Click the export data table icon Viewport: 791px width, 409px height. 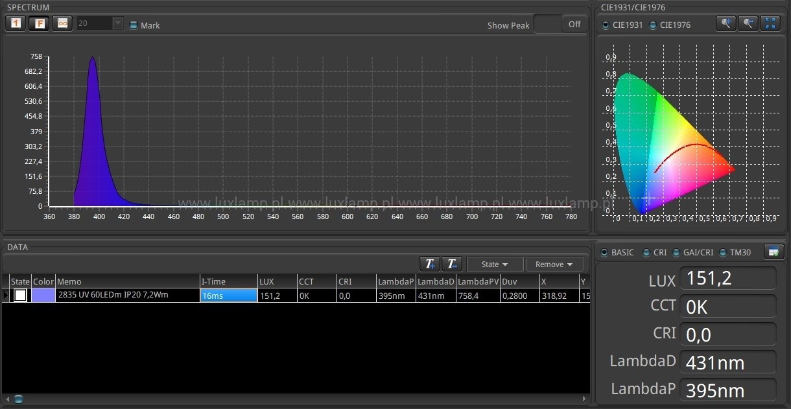(774, 251)
